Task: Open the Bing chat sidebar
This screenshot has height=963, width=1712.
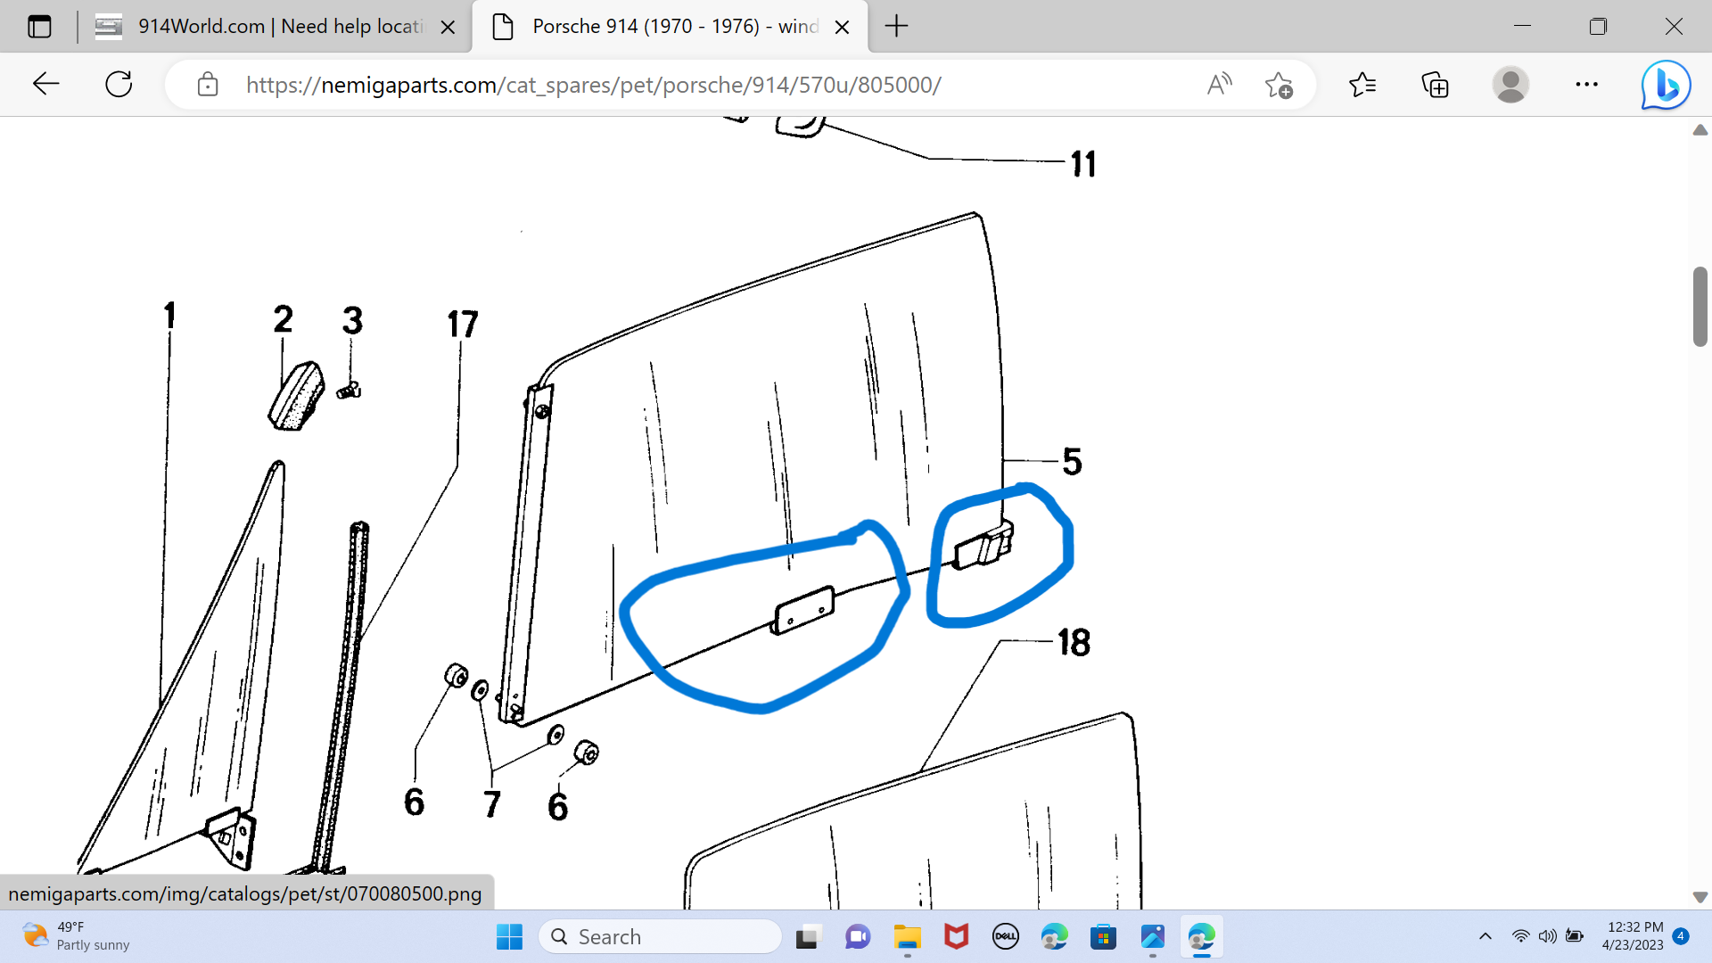Action: tap(1665, 85)
